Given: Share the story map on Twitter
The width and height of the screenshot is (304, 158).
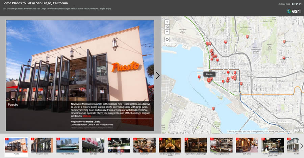Looking at the screenshot, I should [x=297, y=4].
